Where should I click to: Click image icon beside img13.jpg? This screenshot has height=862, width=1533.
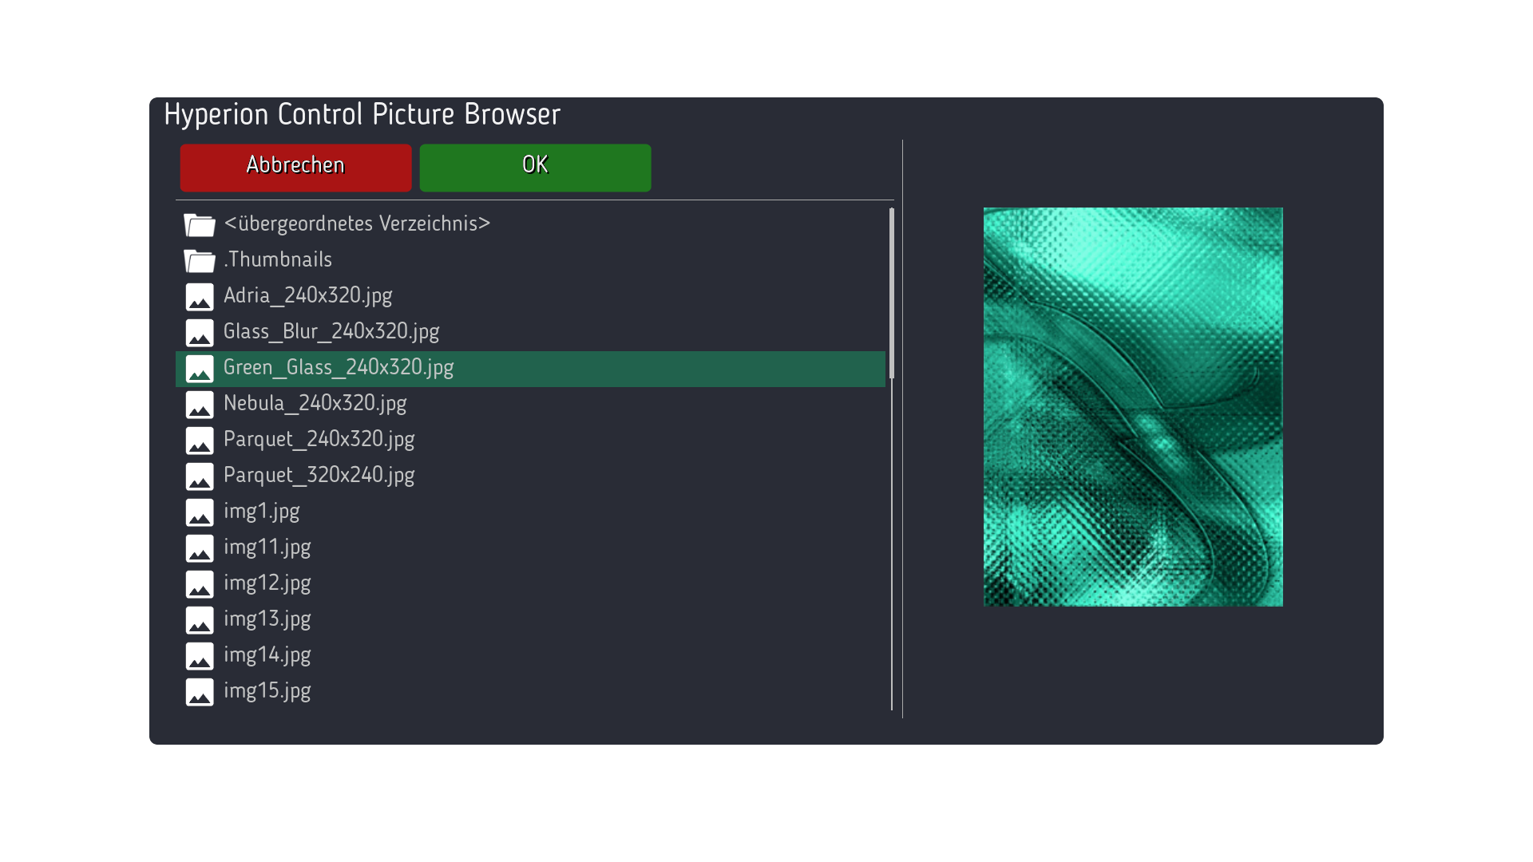click(x=199, y=620)
